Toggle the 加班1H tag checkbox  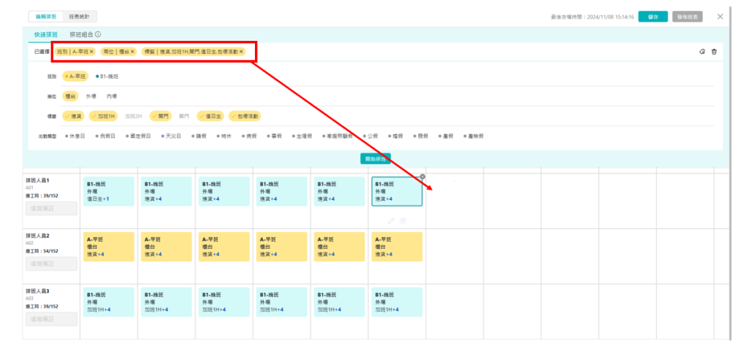(x=103, y=116)
